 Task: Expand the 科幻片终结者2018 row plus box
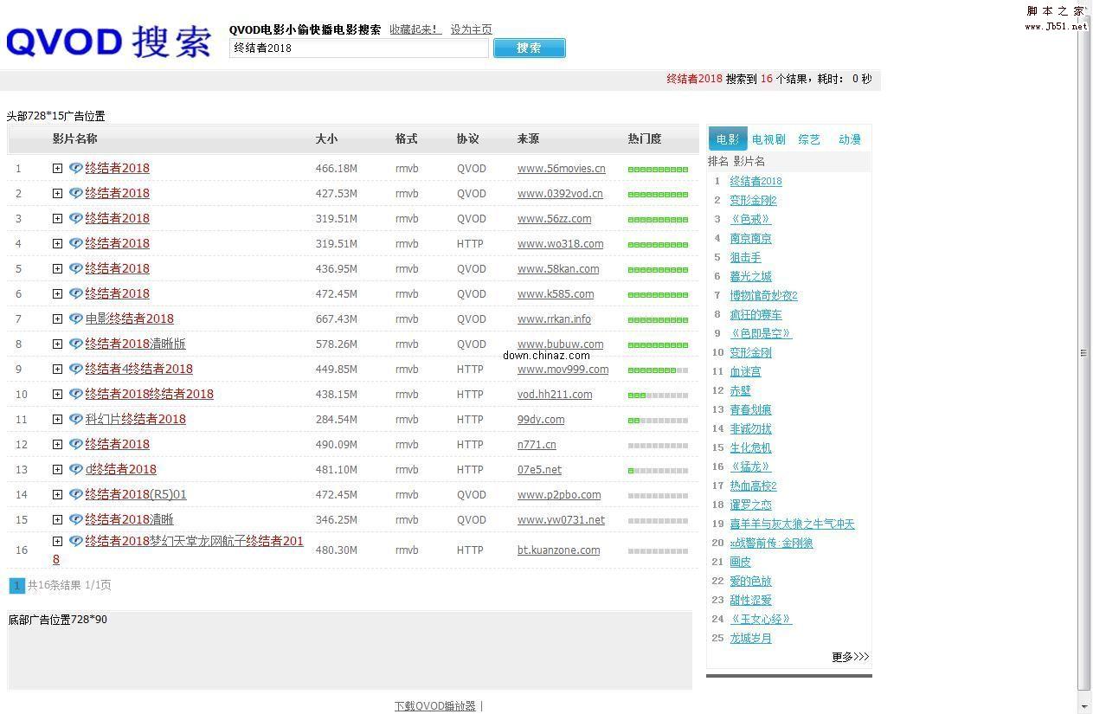(57, 420)
